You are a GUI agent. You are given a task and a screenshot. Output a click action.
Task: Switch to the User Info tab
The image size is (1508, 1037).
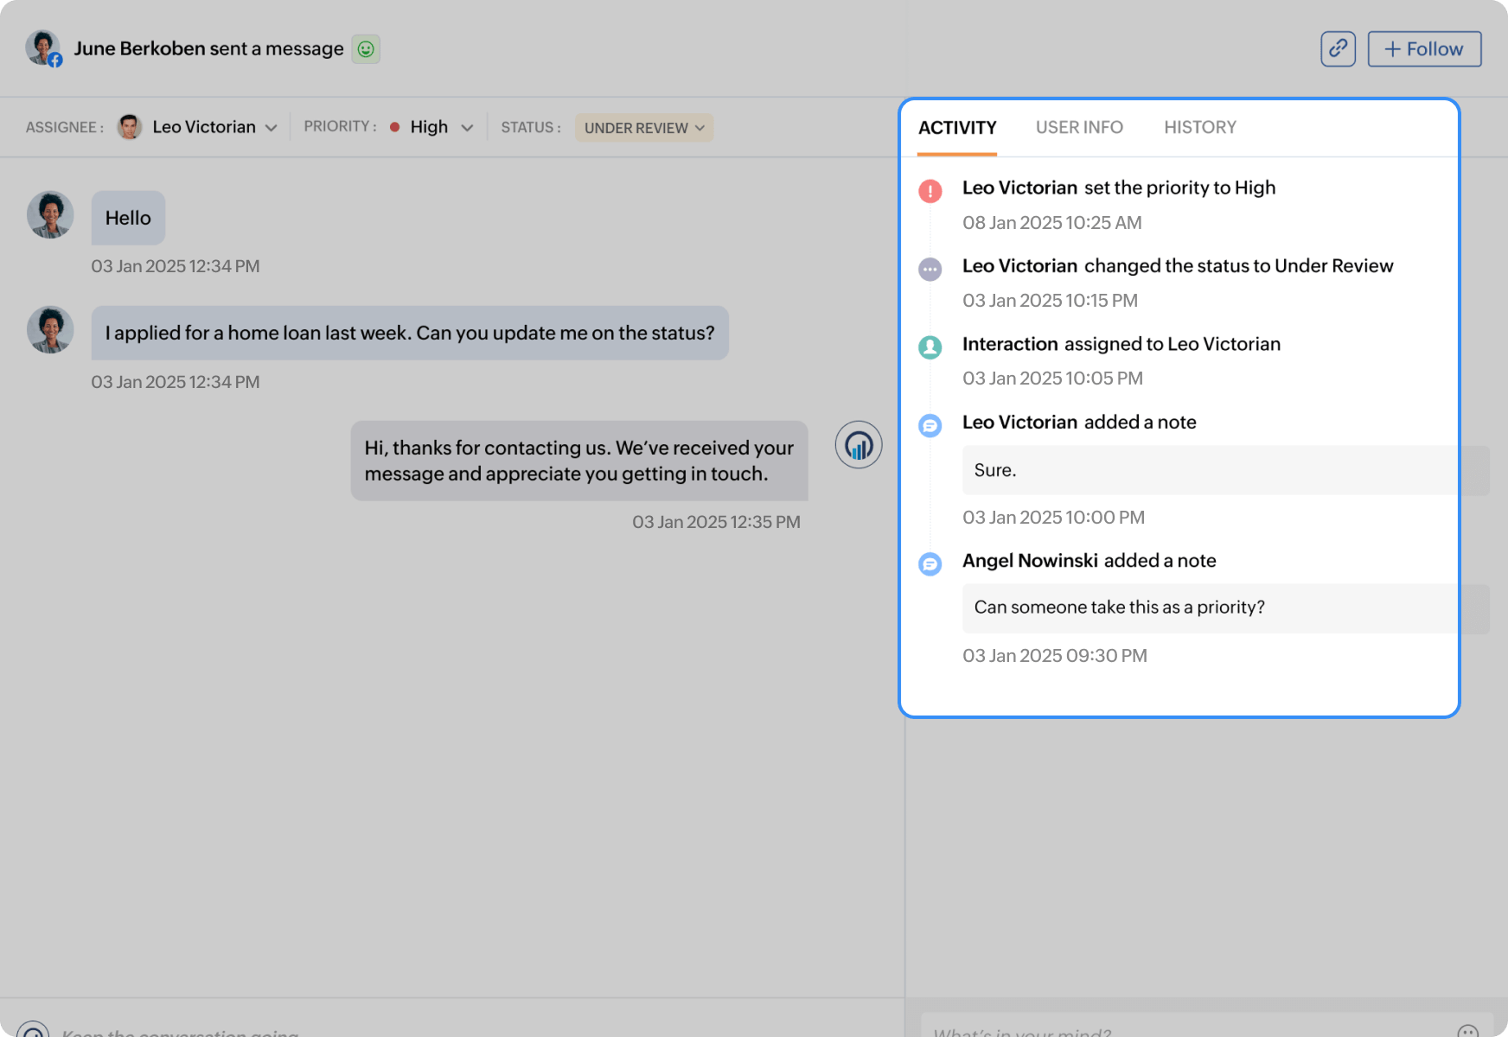[x=1079, y=128]
